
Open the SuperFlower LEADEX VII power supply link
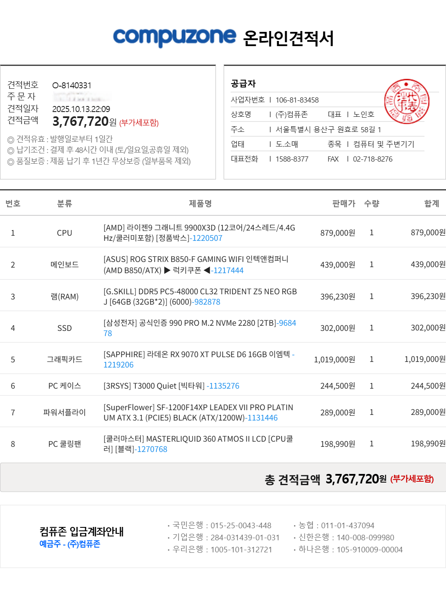pos(262,418)
